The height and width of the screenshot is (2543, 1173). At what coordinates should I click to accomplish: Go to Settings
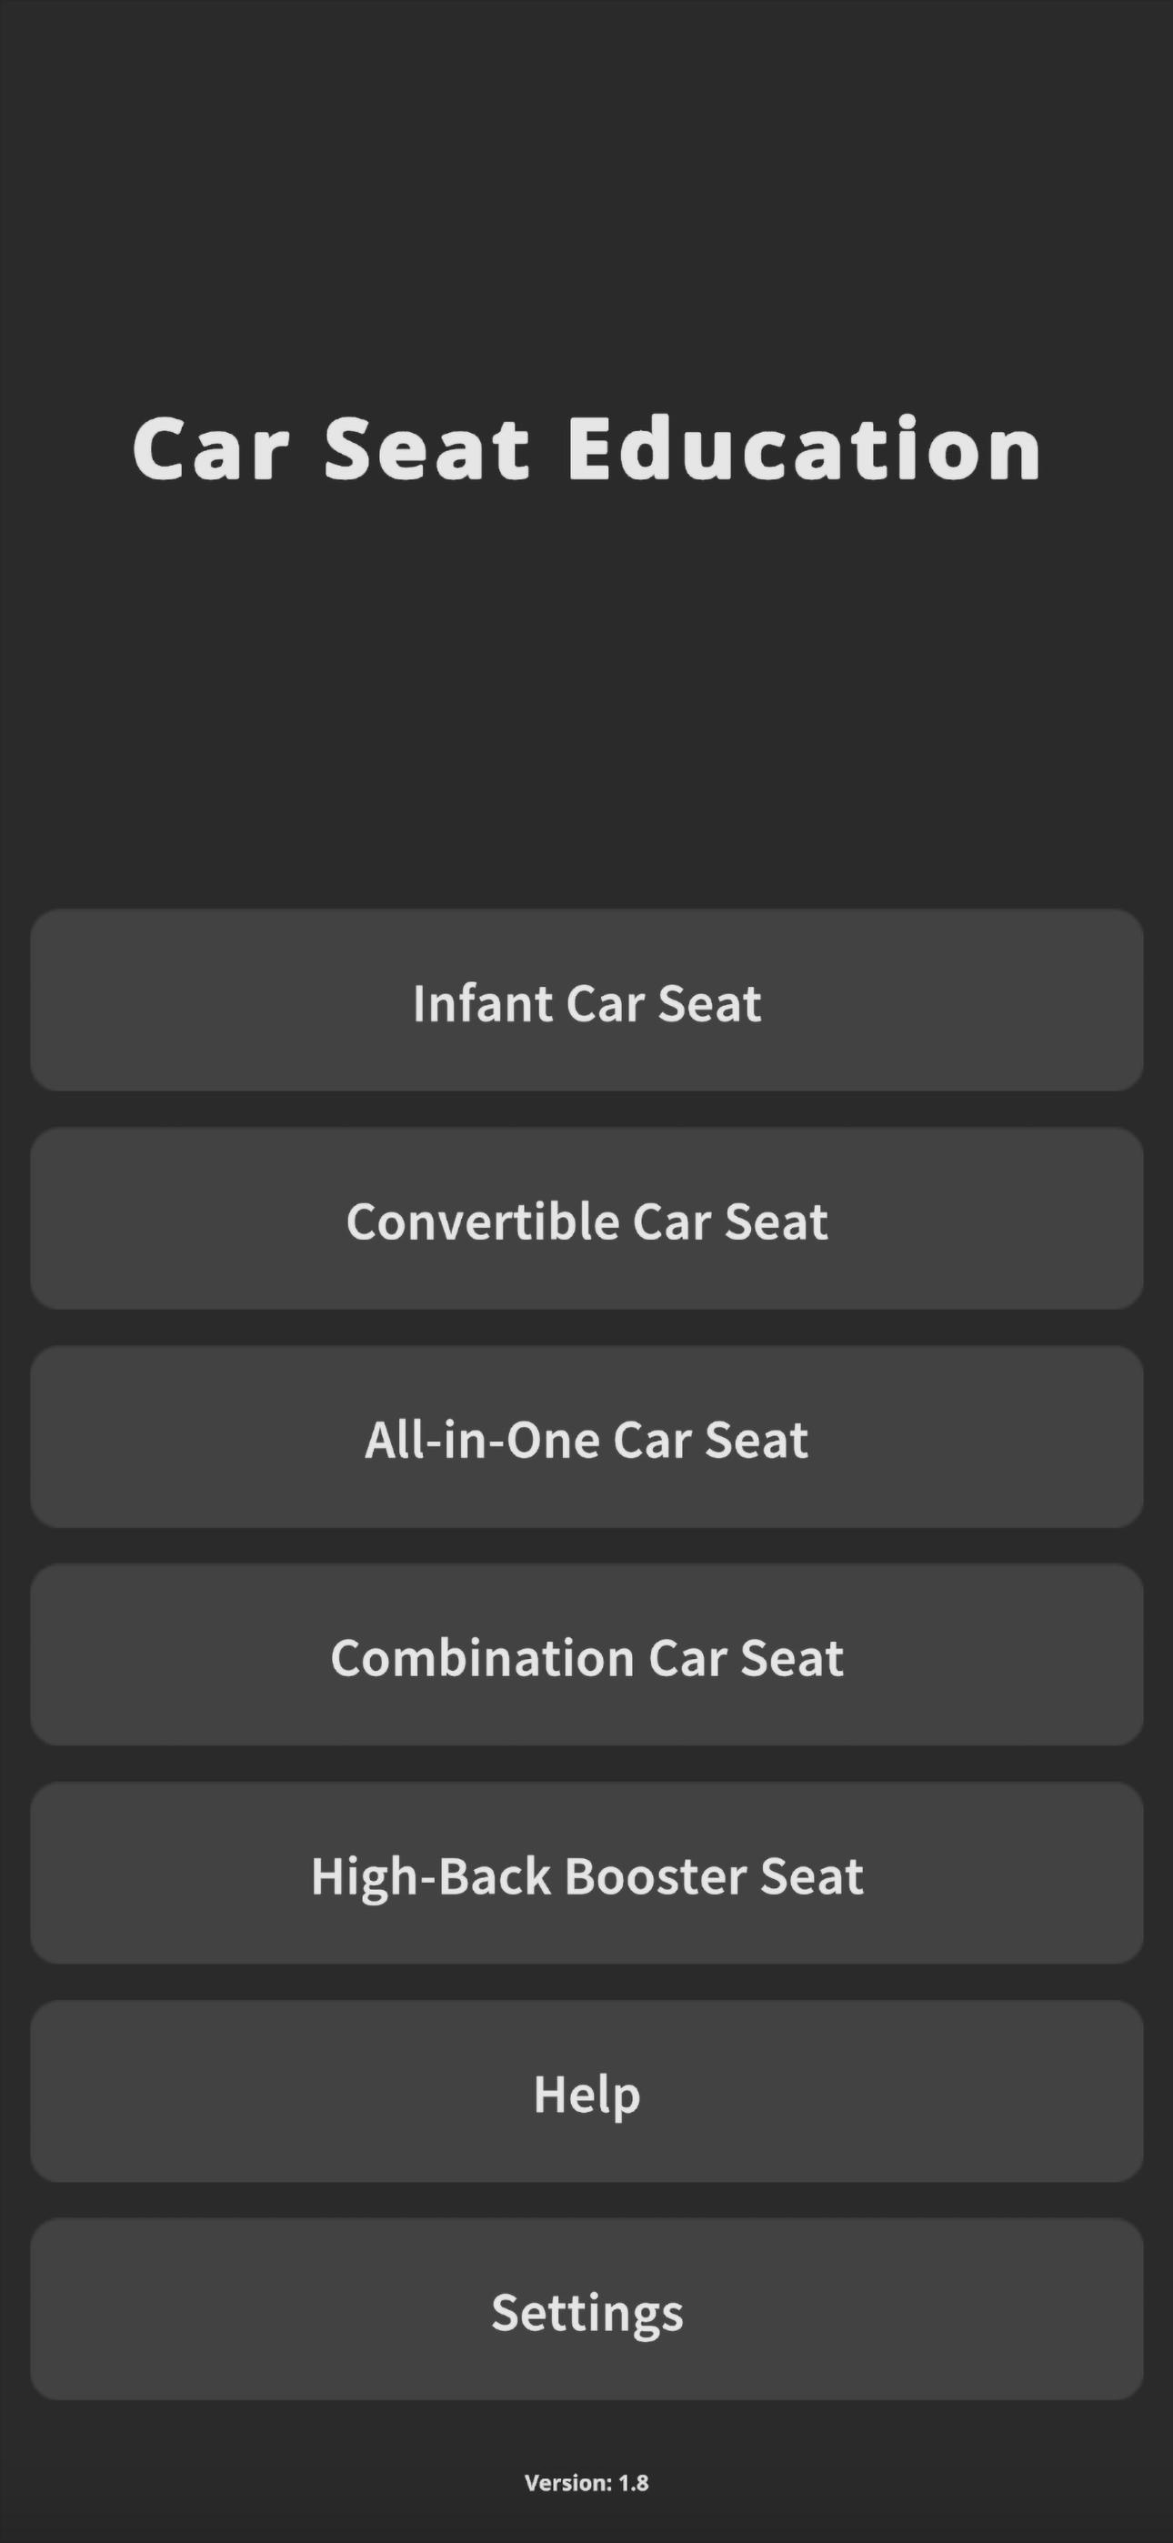tap(586, 2309)
